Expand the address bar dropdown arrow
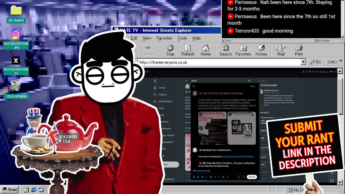 303,62
